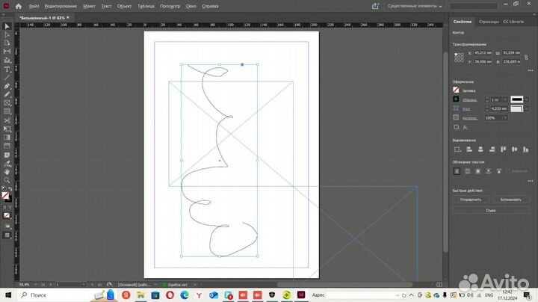Click the Align bottom edges icon
The height and width of the screenshot is (302, 538).
[525, 150]
